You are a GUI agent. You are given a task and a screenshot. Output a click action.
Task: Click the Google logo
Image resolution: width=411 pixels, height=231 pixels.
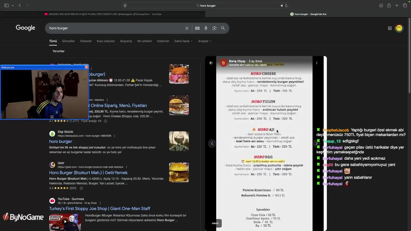click(25, 28)
